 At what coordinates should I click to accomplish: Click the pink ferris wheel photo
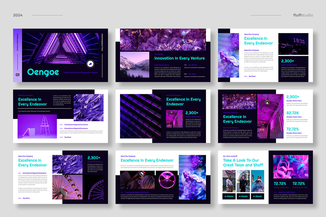pyautogui.click(x=67, y=187)
